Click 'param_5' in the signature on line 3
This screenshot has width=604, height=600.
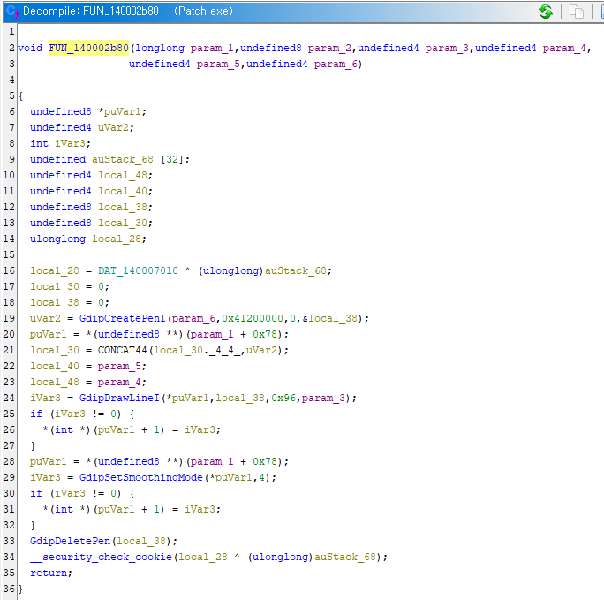click(x=218, y=64)
